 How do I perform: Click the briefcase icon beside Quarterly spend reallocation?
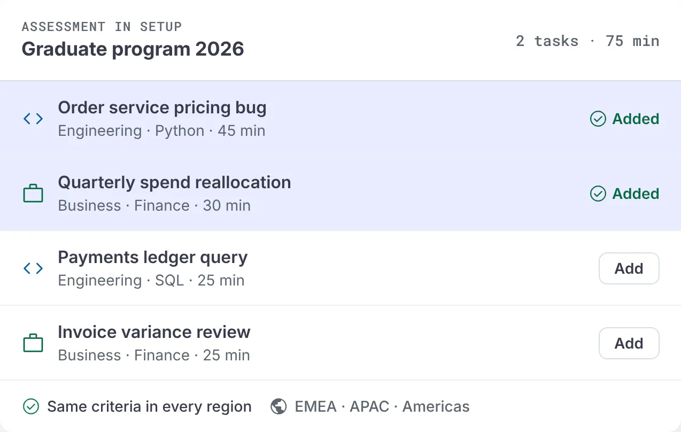[33, 194]
